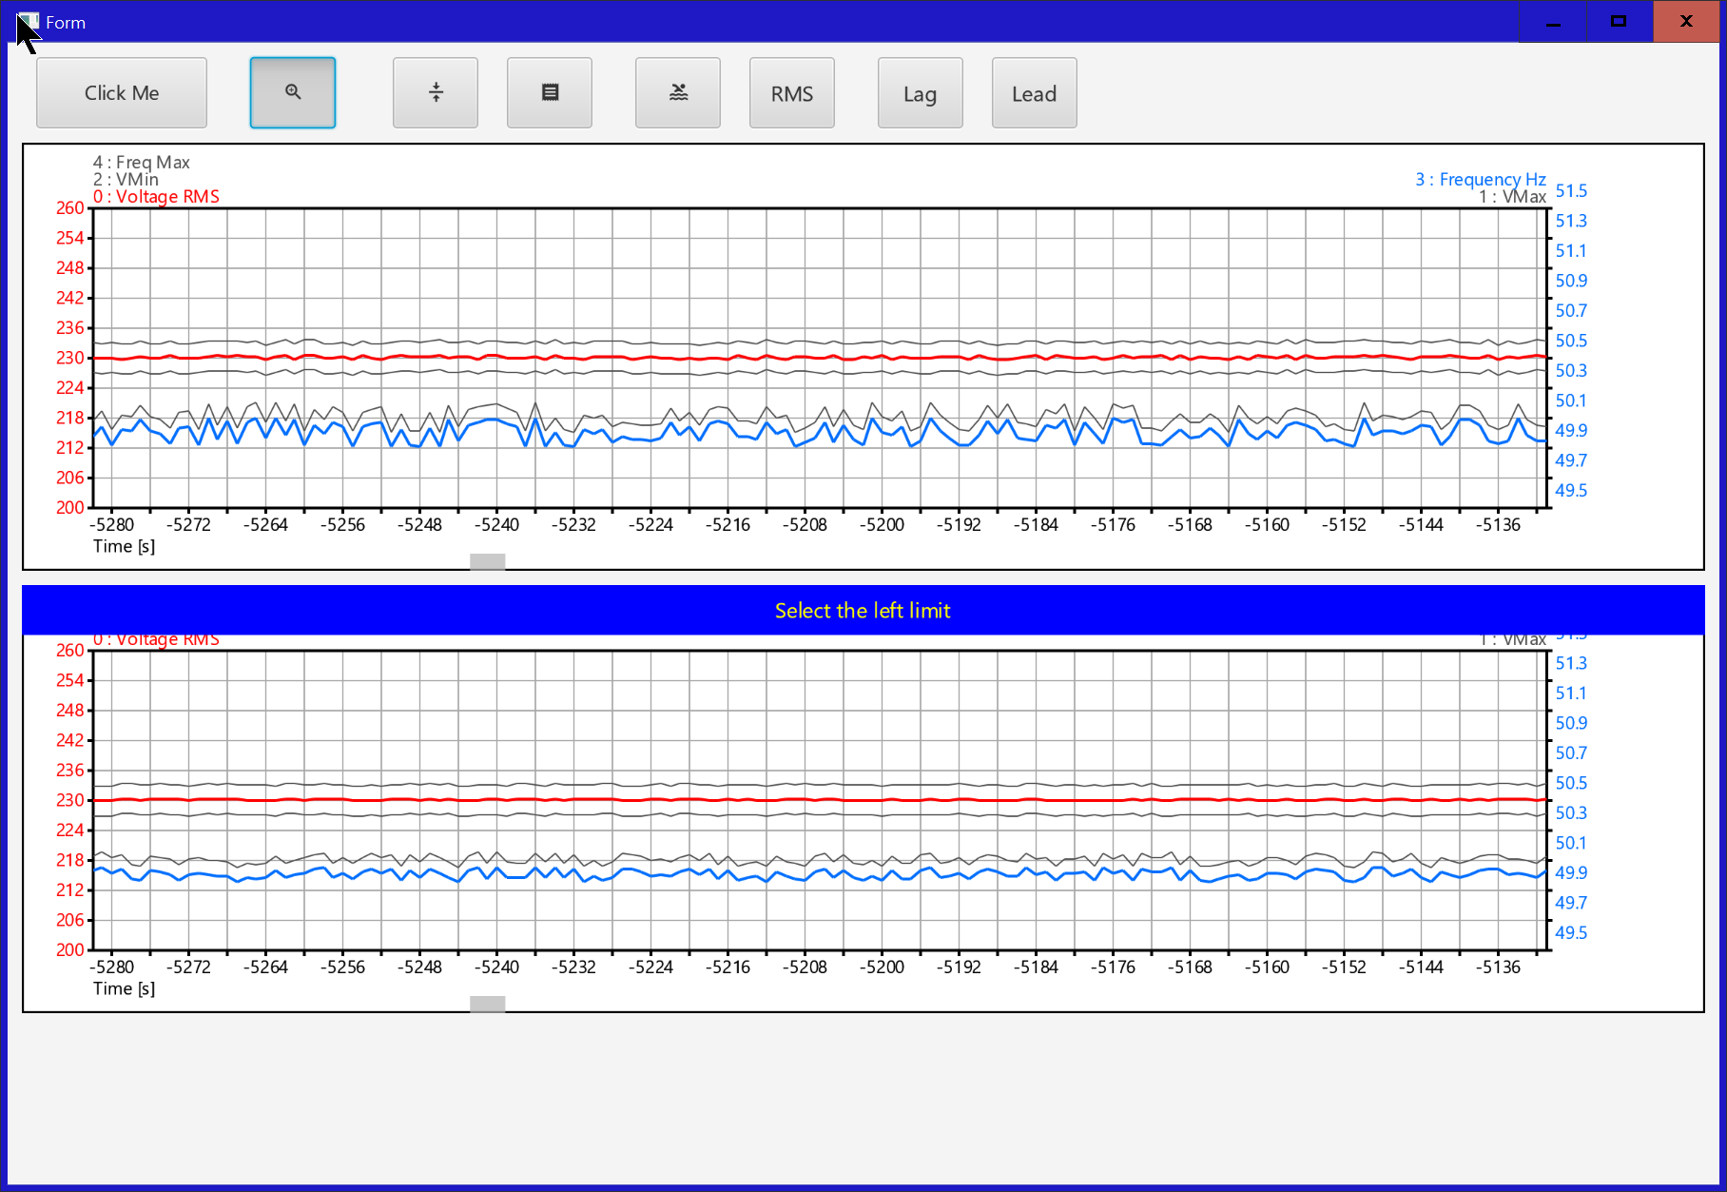Select the zoom magnifier tool

click(x=292, y=92)
